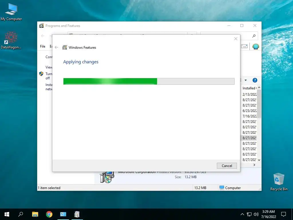Image resolution: width=293 pixels, height=220 pixels.
Task: Open network status tray icon
Action: [249, 214]
